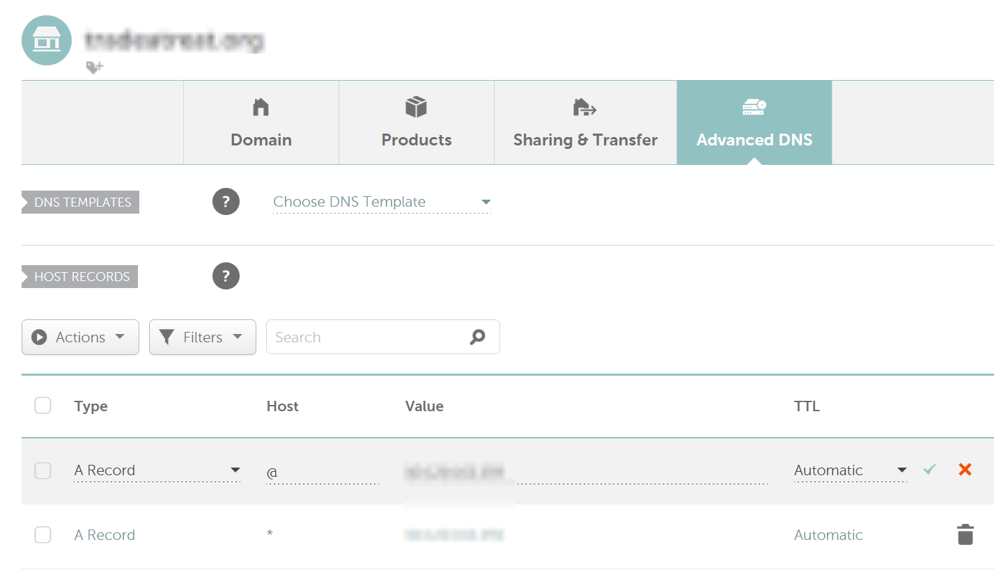Image resolution: width=1008 pixels, height=581 pixels.
Task: Open the Automatic TTL dropdown
Action: 851,470
